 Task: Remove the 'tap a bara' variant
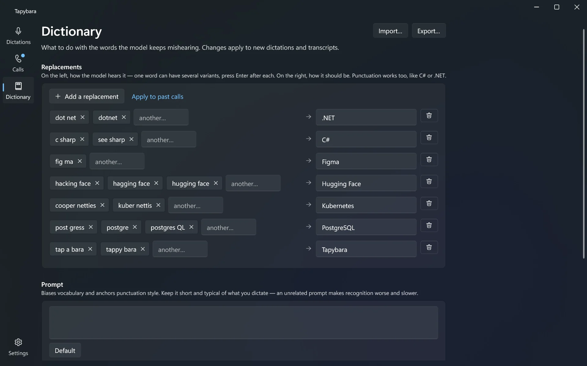(90, 249)
